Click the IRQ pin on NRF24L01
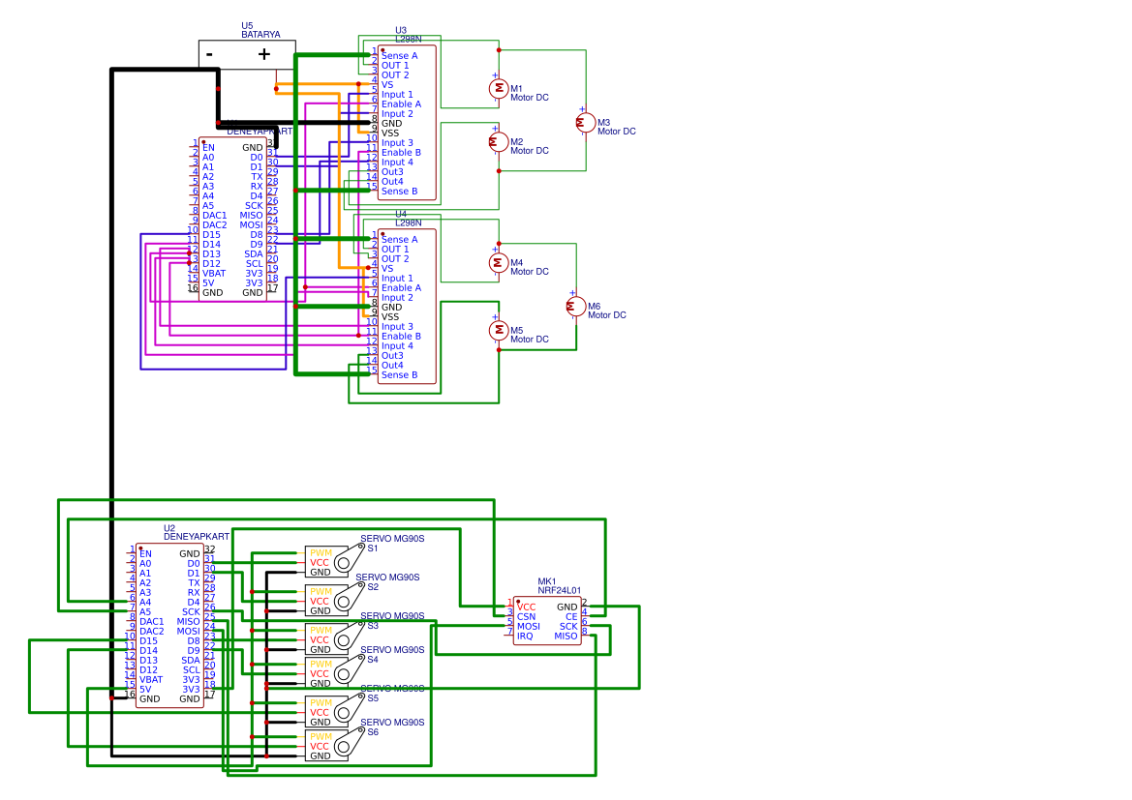The height and width of the screenshot is (800, 1132). pyautogui.click(x=525, y=637)
